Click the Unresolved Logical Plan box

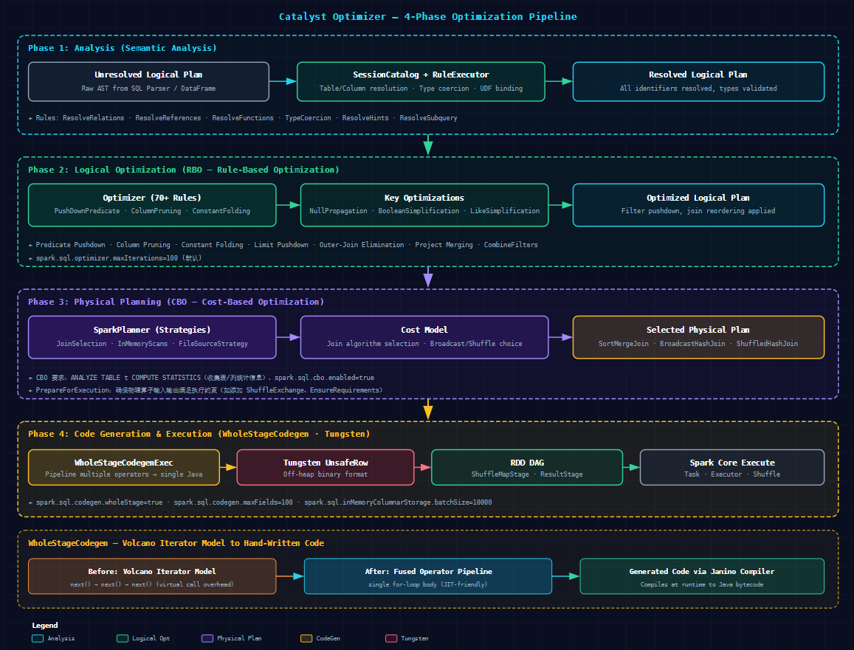(x=148, y=82)
